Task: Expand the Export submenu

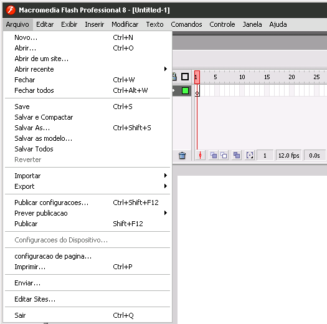Action: 88,186
